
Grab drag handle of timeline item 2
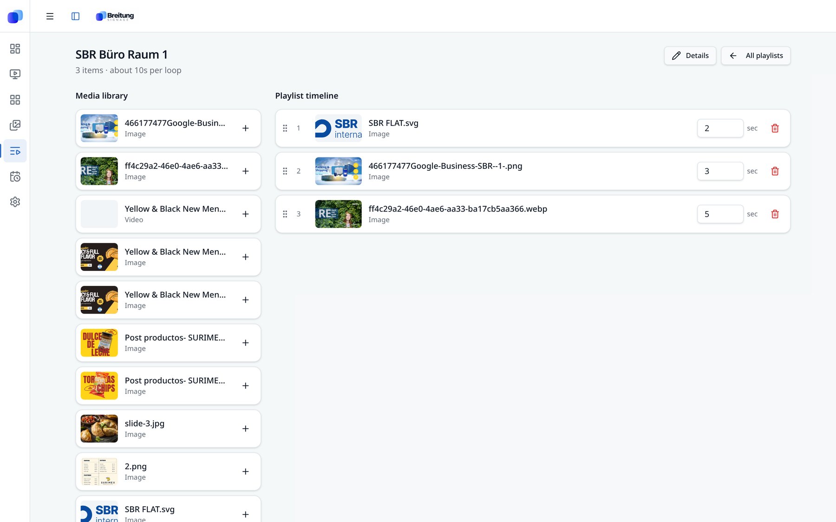click(285, 171)
